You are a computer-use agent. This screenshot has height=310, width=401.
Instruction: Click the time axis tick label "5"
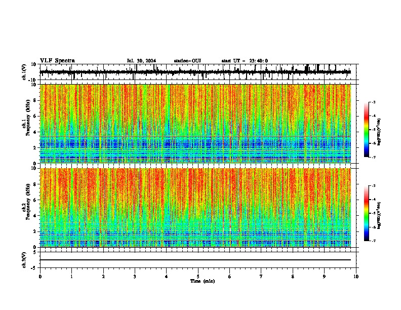tap(198, 277)
